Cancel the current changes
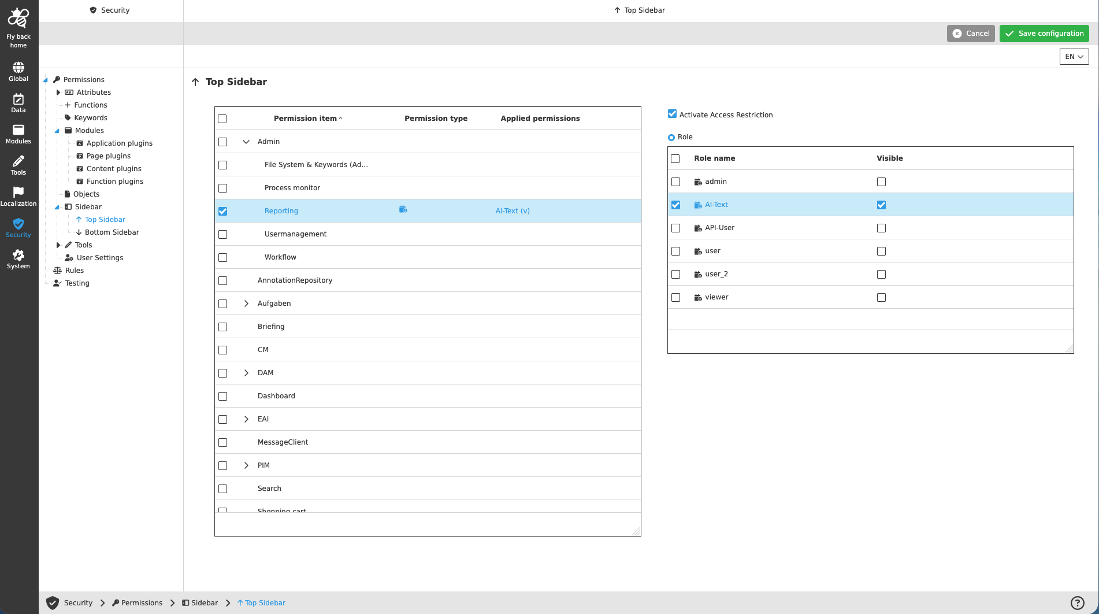The width and height of the screenshot is (1099, 614). (x=971, y=33)
